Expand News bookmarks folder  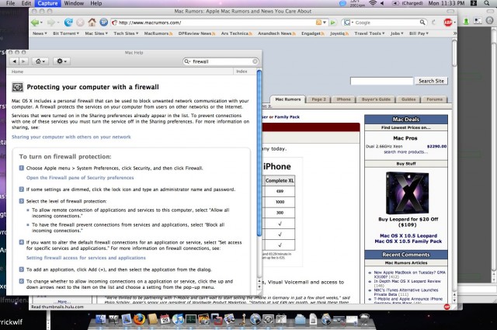pyautogui.click(x=40, y=33)
